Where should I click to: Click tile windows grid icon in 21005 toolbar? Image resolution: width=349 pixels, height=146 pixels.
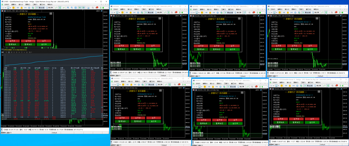click(x=76, y=8)
